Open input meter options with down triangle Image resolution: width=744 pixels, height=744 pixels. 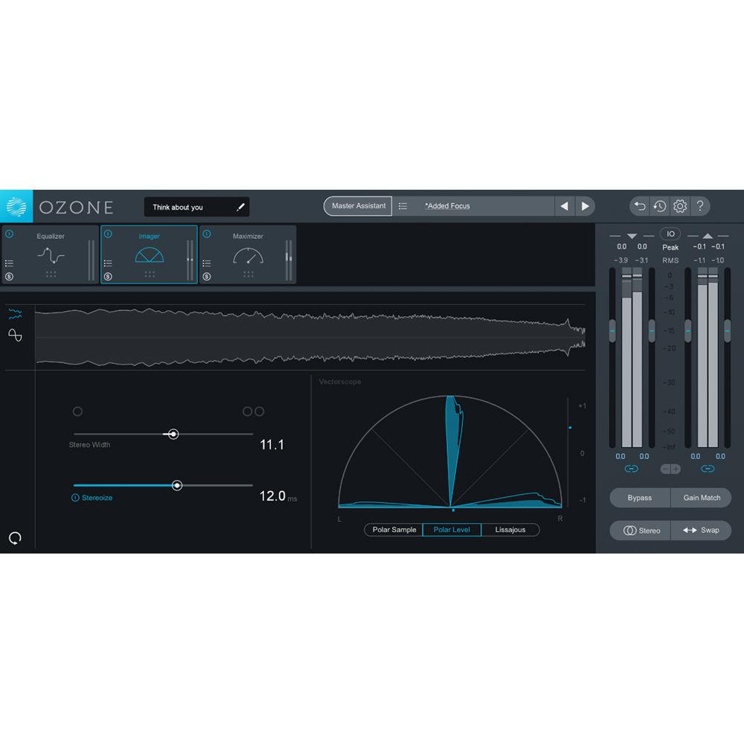tap(632, 236)
